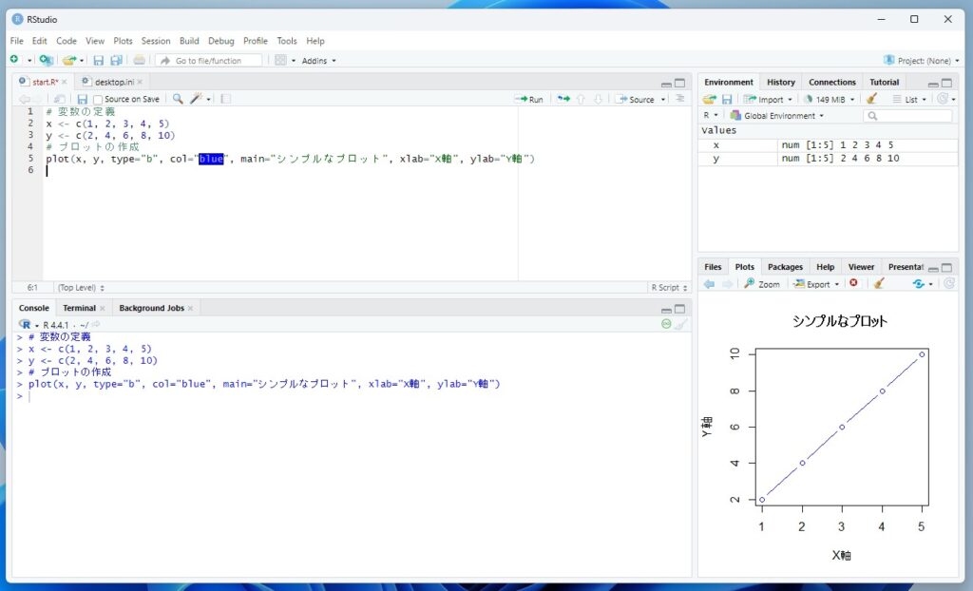
Task: Click the Save current document icon in main toolbar
Action: click(x=98, y=60)
